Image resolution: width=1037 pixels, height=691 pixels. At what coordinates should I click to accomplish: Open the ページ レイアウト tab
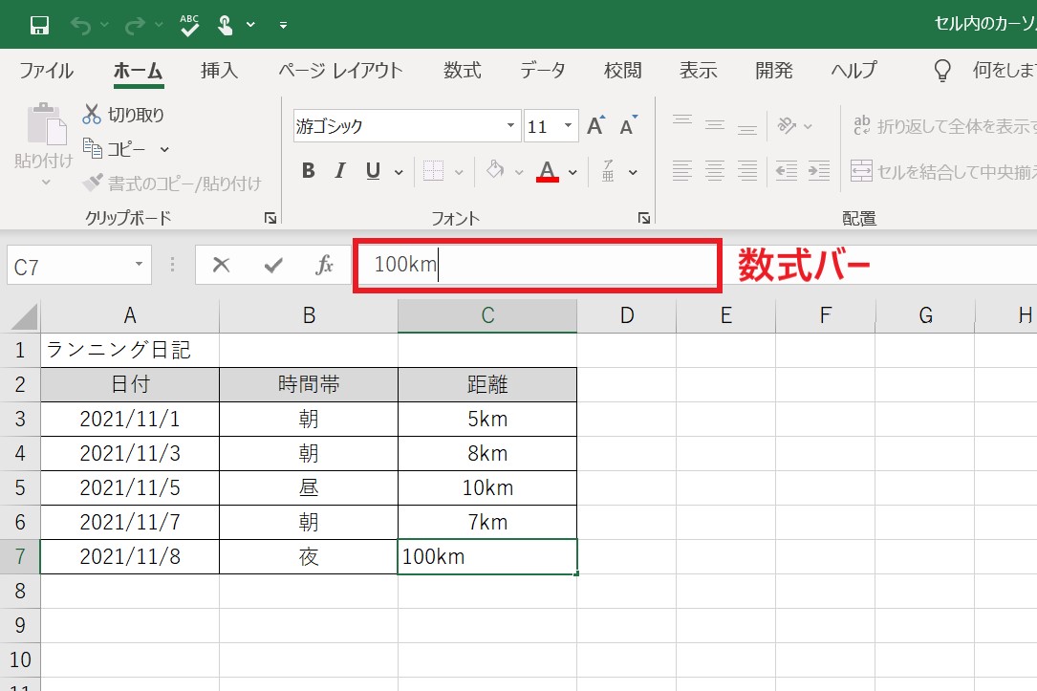click(340, 70)
